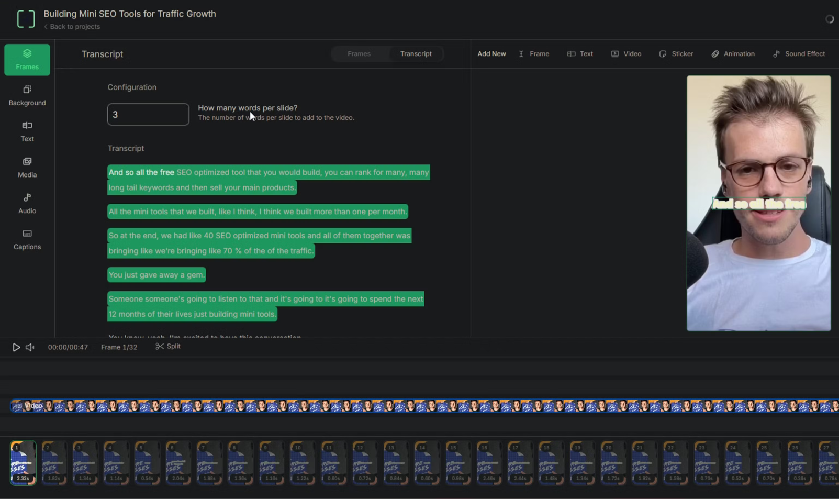
Task: Open the Audio sidebar panel
Action: coord(27,204)
